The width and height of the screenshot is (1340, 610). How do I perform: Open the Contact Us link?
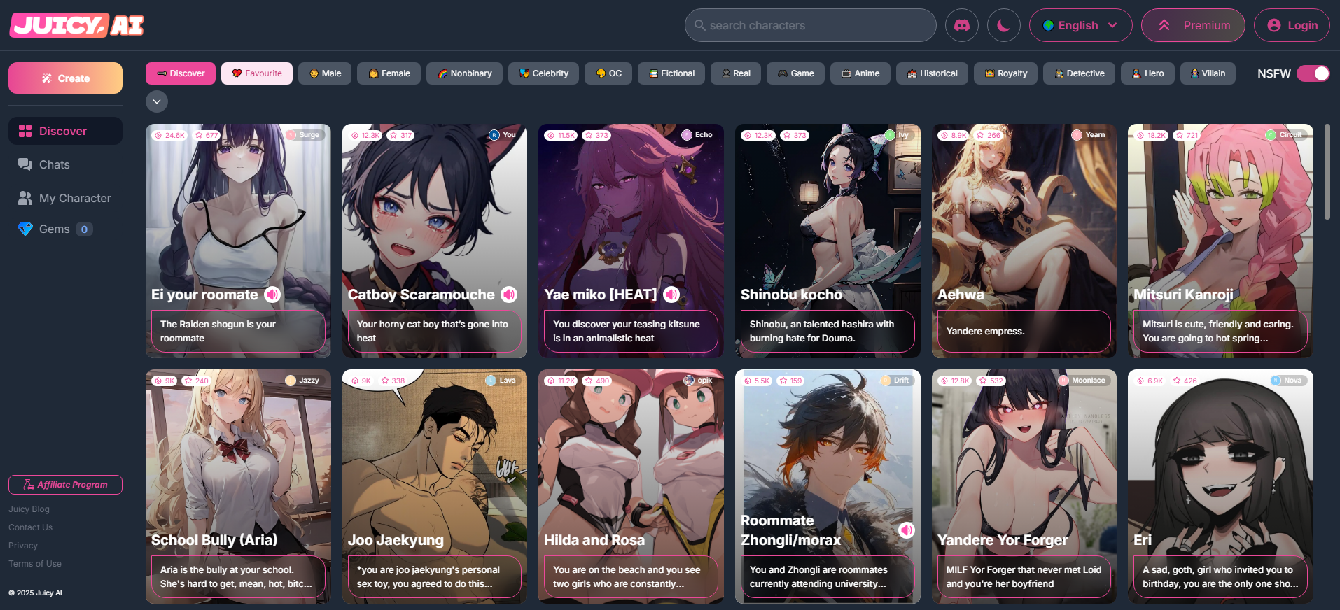click(30, 527)
